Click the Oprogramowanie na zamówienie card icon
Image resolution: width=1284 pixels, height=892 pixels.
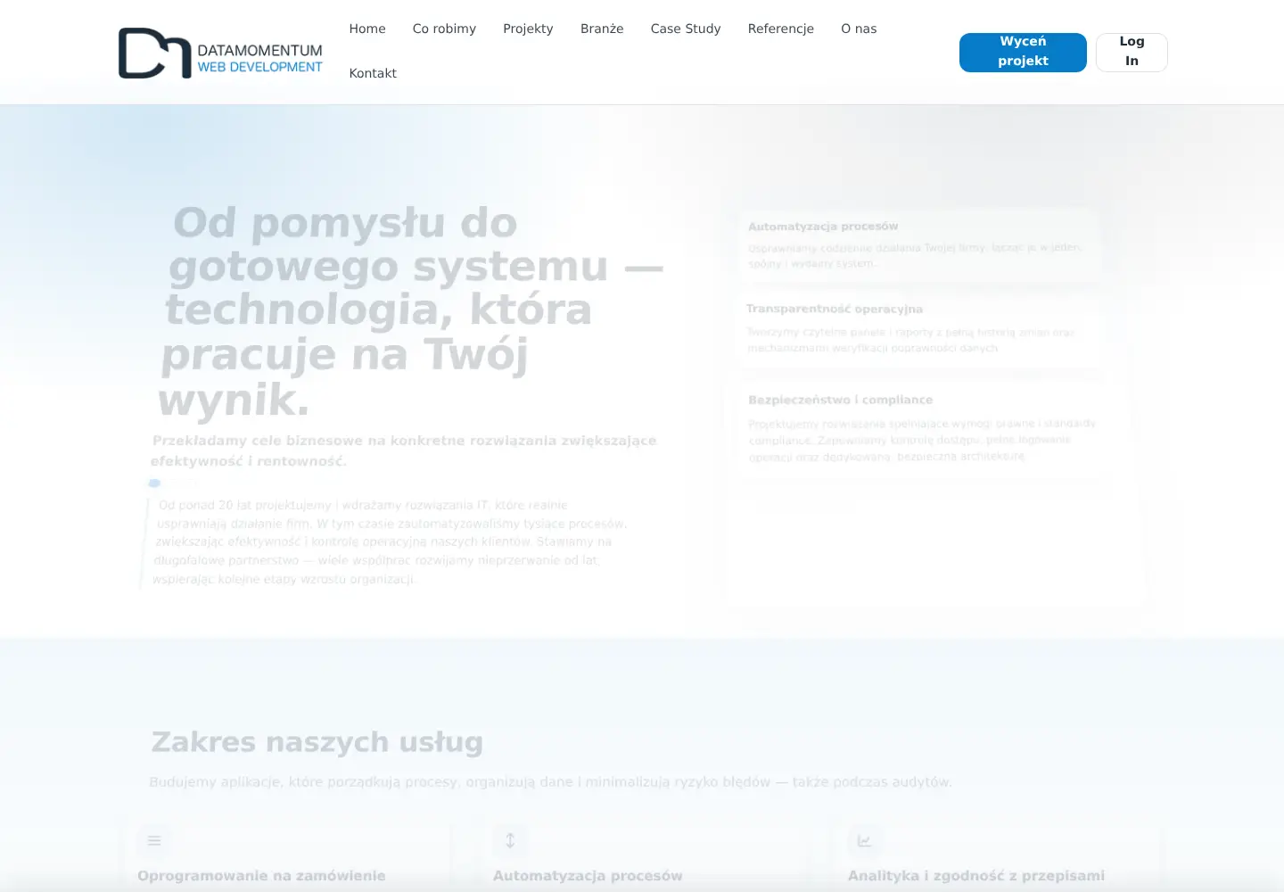coord(154,840)
